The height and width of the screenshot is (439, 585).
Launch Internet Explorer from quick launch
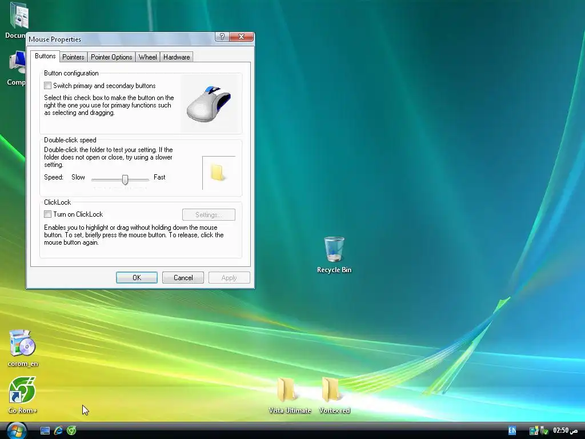click(58, 431)
